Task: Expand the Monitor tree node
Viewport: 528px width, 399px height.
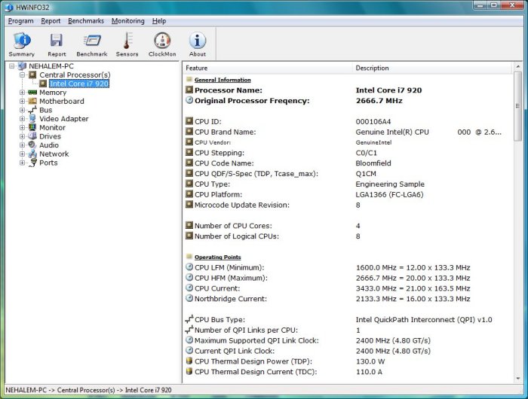Action: [22, 127]
